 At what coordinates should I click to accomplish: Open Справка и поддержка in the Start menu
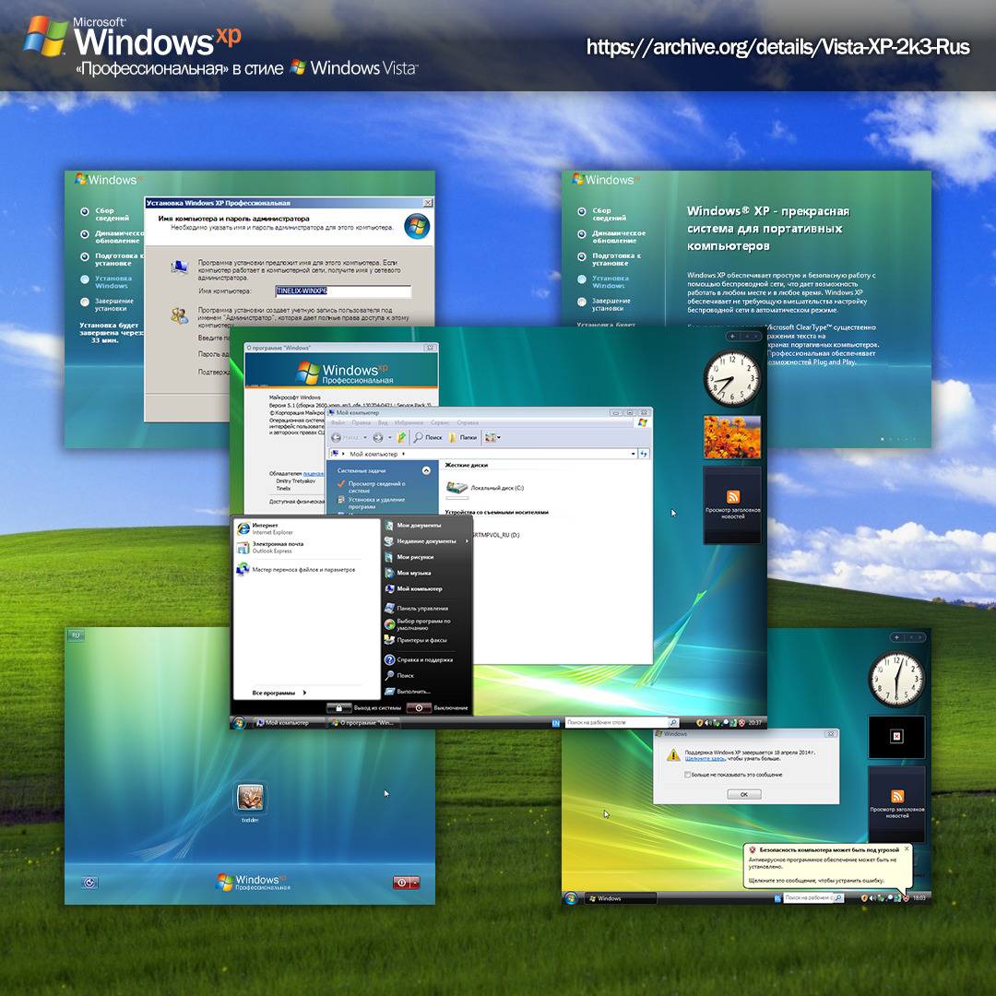pyautogui.click(x=420, y=660)
